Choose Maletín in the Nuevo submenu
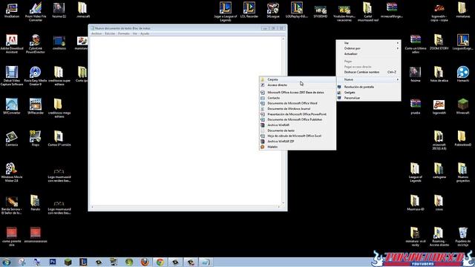Viewport: 475px width, 267px height. coord(298,147)
